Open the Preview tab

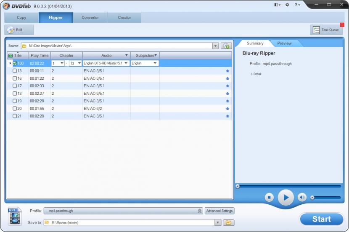tap(284, 43)
